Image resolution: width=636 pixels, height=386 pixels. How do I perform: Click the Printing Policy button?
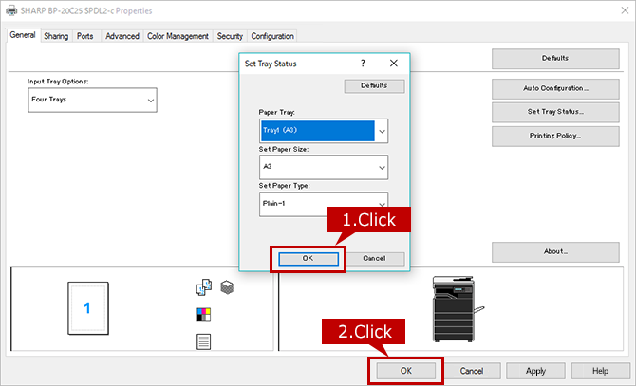(x=555, y=136)
